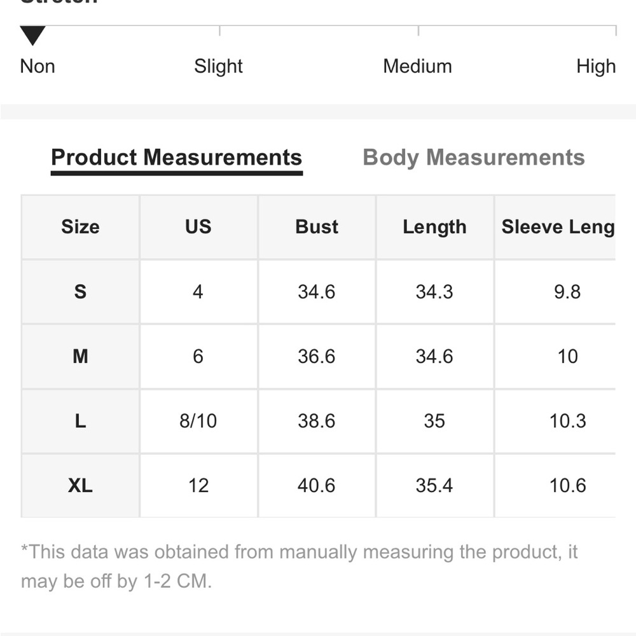The height and width of the screenshot is (636, 636).
Task: Click the XL size row label
Action: [x=80, y=485]
